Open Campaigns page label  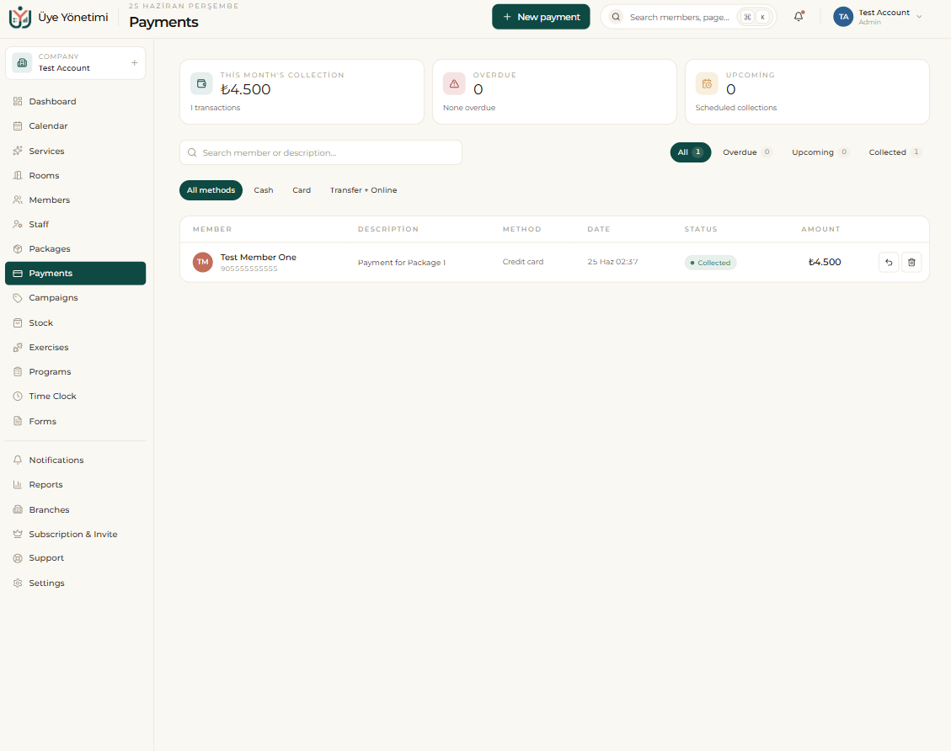pos(53,297)
